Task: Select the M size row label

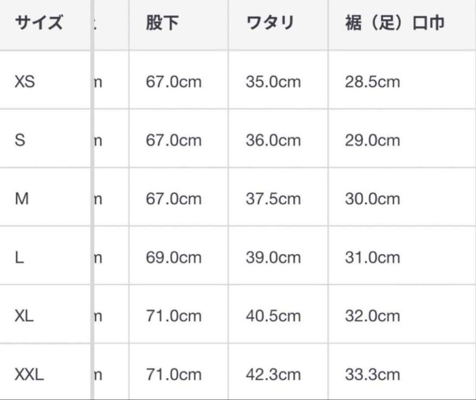Action: pos(22,199)
